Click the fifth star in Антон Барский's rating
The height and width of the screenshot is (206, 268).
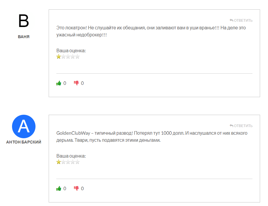[77, 162]
